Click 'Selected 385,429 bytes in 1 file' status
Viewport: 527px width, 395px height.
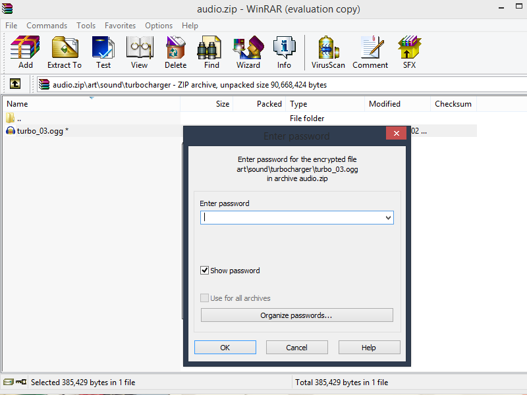(x=83, y=382)
